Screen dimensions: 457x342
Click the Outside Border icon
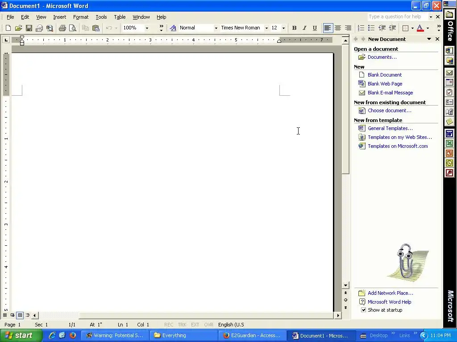click(x=405, y=28)
